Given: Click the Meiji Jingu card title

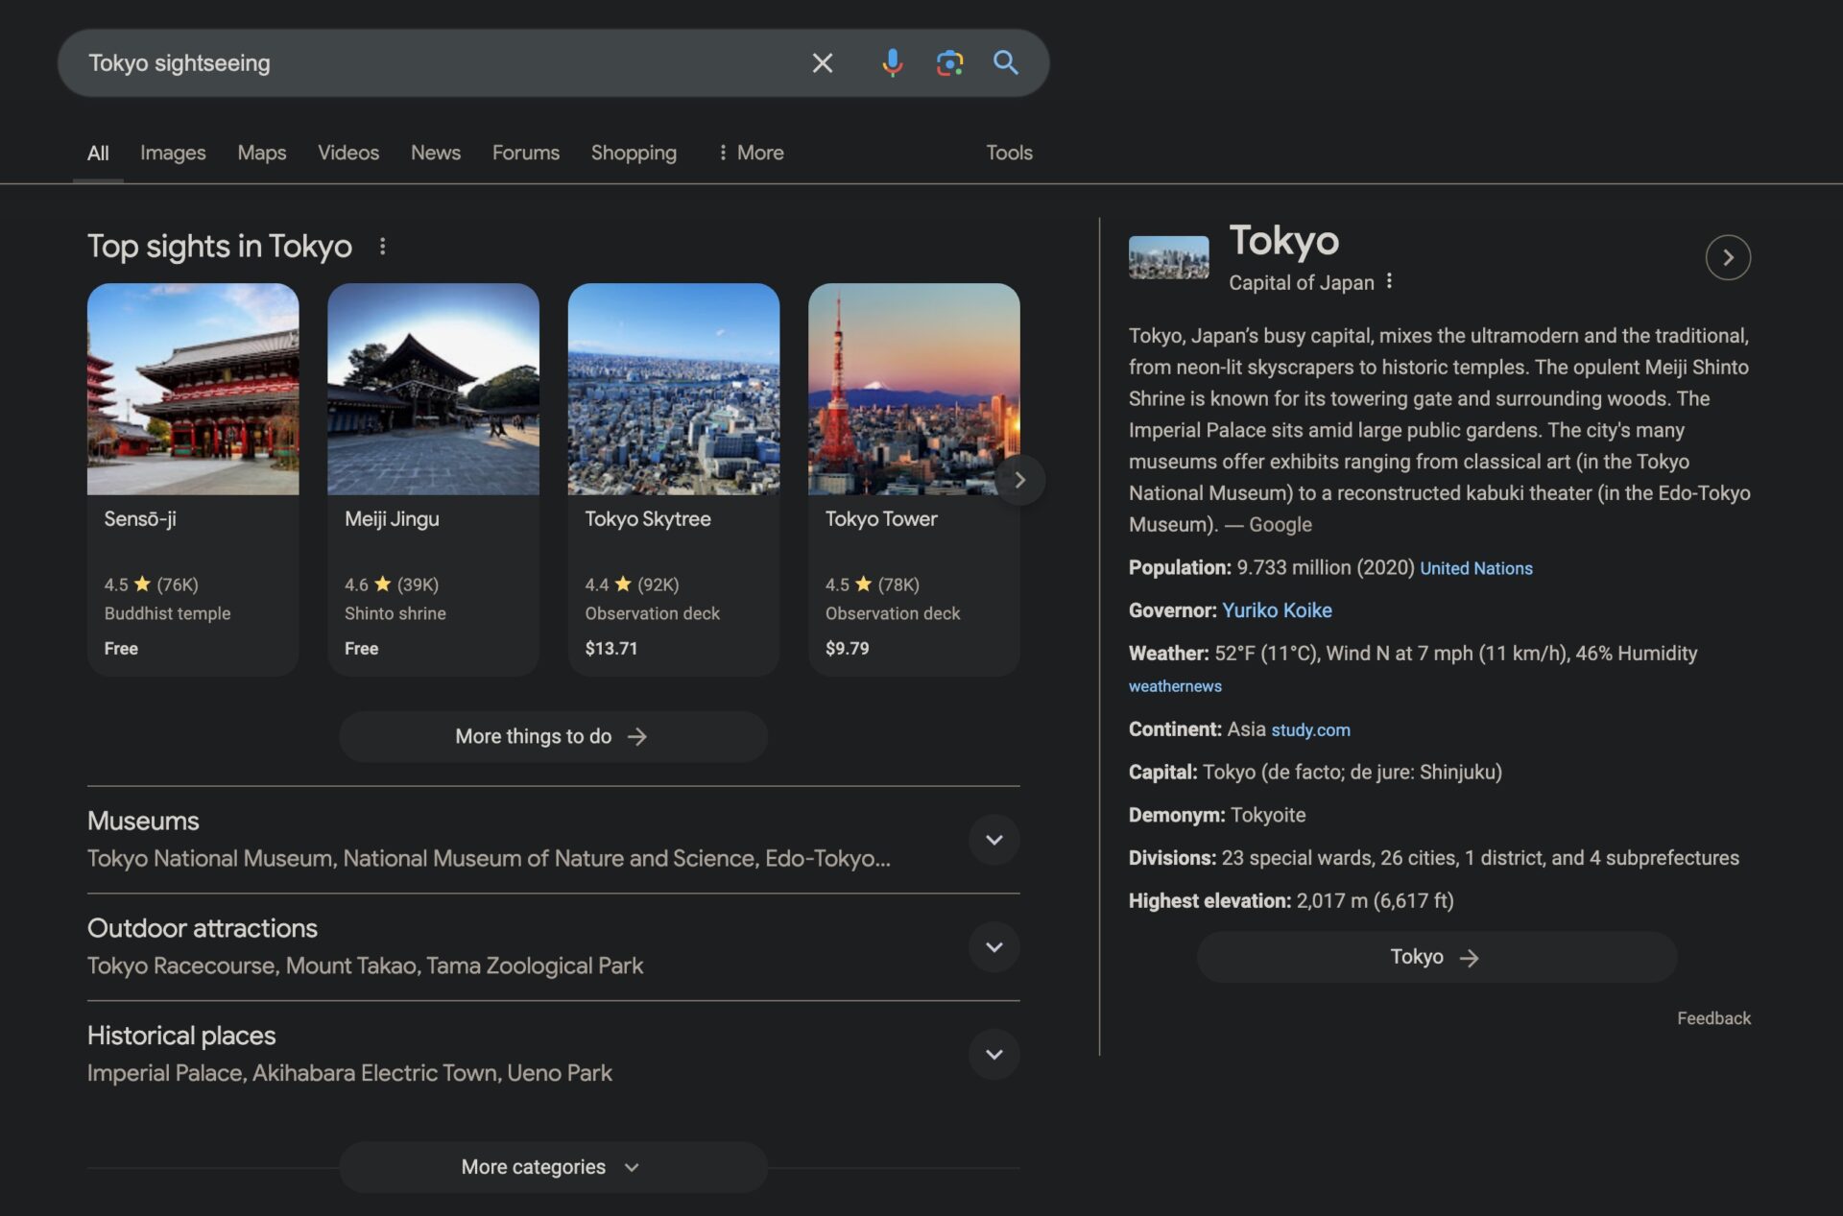Looking at the screenshot, I should (x=392, y=519).
